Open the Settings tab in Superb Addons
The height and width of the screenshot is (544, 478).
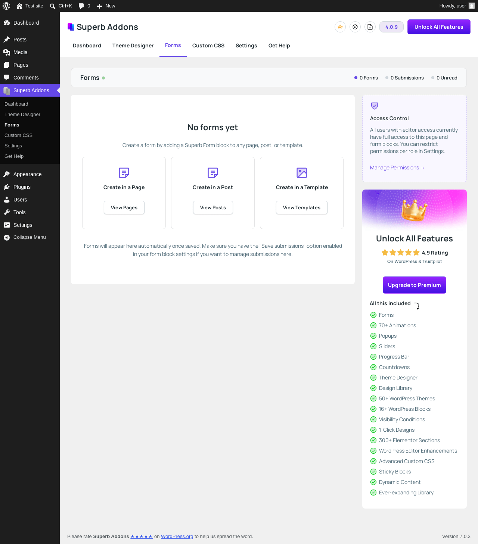click(246, 46)
